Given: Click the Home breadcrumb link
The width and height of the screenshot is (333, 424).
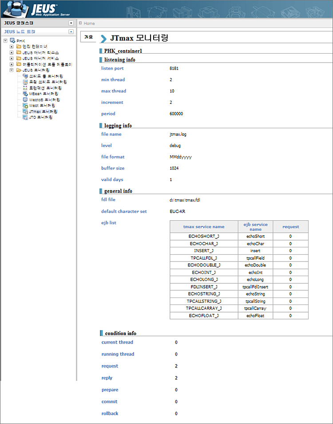Looking at the screenshot, I should click(89, 23).
